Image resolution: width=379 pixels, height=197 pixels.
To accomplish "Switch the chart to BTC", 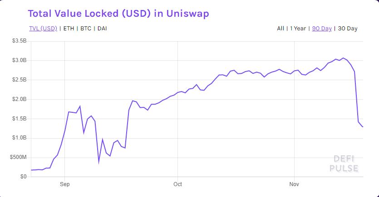I will 86,29.
